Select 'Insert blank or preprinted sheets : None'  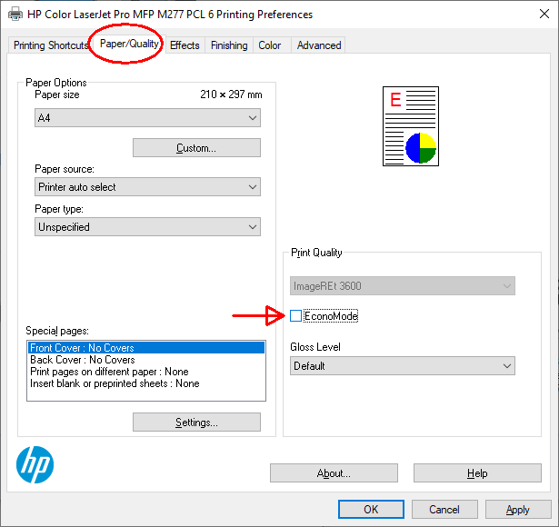pos(146,383)
